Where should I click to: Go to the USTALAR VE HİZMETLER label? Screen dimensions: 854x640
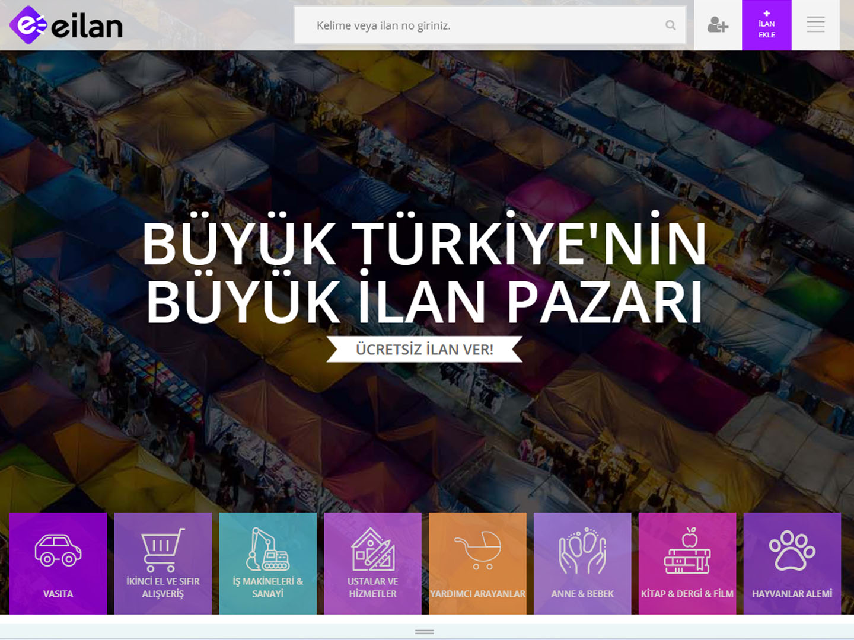[372, 588]
